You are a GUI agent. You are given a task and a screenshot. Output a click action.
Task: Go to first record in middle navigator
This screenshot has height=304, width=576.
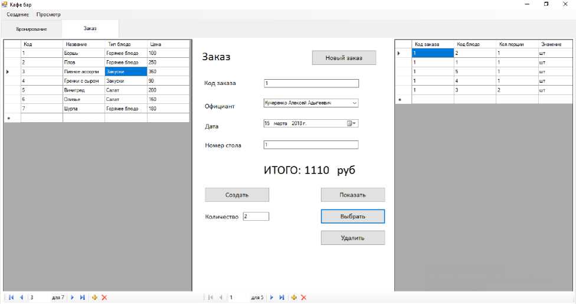click(x=211, y=298)
